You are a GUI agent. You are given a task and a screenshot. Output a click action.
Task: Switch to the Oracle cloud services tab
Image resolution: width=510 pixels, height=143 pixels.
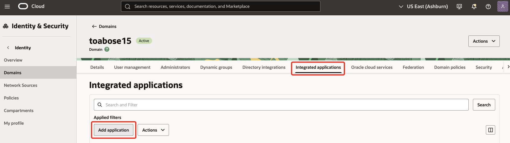pos(372,67)
